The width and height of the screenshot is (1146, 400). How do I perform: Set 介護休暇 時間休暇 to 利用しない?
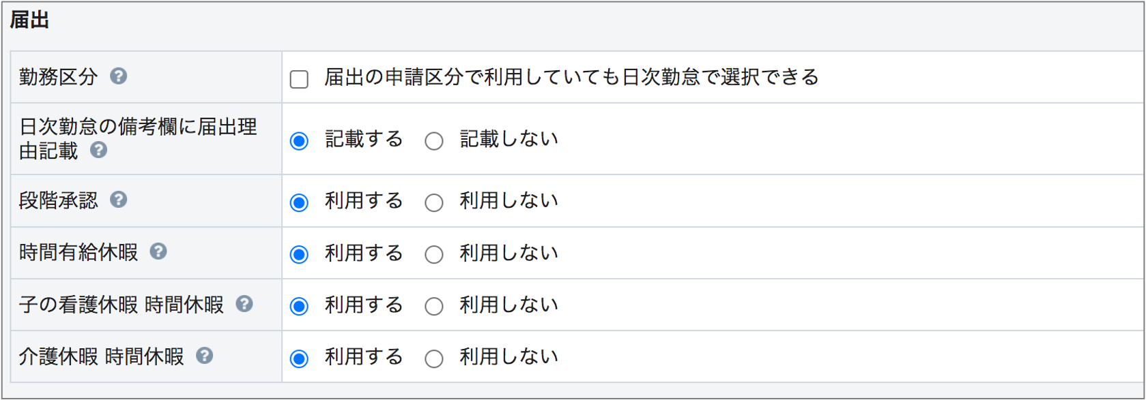pyautogui.click(x=434, y=358)
